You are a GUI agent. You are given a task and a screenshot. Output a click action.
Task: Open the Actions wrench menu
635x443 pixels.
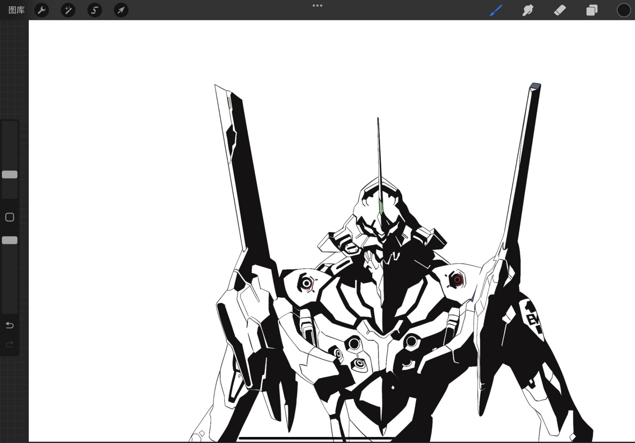(x=42, y=10)
